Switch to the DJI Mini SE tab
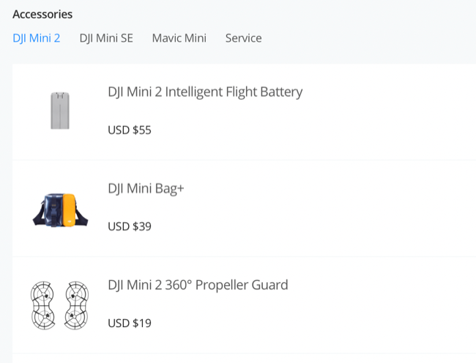The height and width of the screenshot is (363, 476). pos(106,38)
